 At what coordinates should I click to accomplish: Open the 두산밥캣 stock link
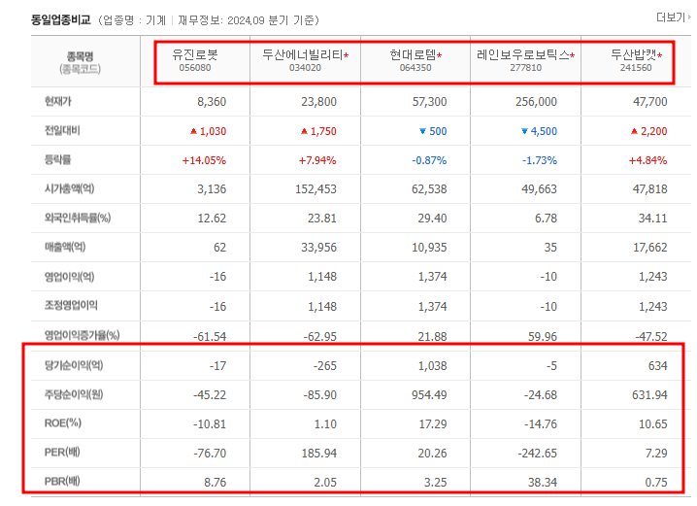(634, 54)
